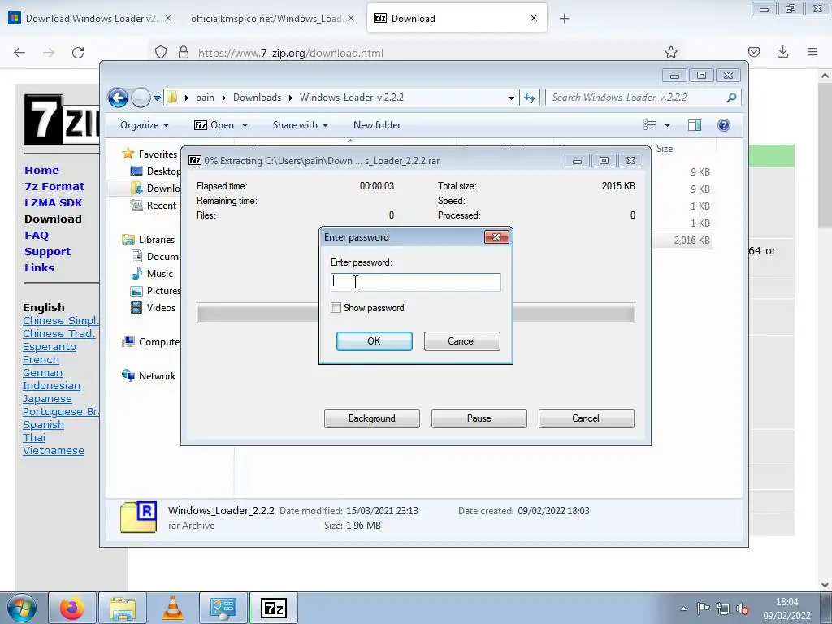Open LZMA SDK link
Screen dimensions: 832x624
click(53, 202)
